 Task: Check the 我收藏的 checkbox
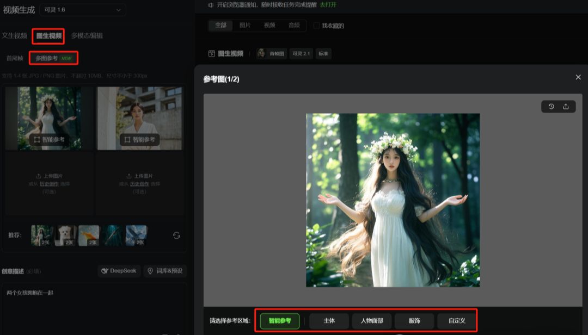coord(317,26)
